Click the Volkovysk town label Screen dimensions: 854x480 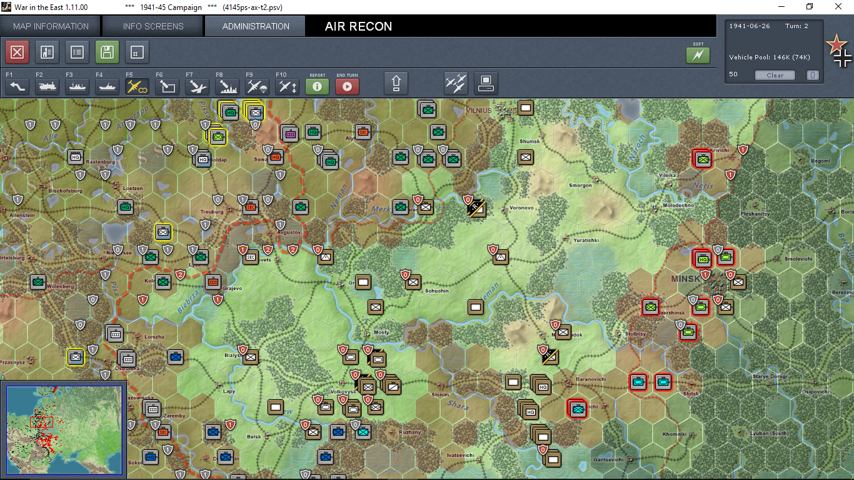tap(343, 391)
